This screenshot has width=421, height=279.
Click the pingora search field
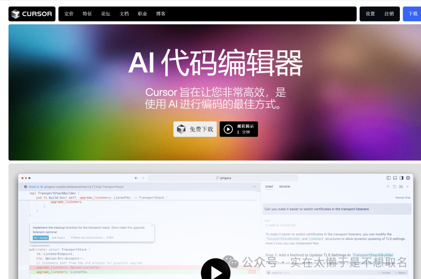(x=223, y=178)
